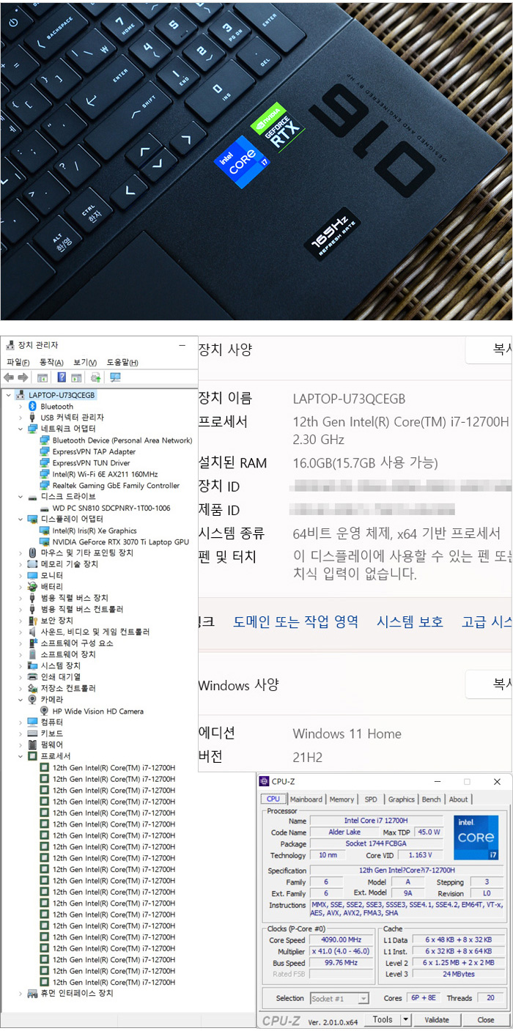Click the WD PC SN810 drive icon

[x=45, y=508]
